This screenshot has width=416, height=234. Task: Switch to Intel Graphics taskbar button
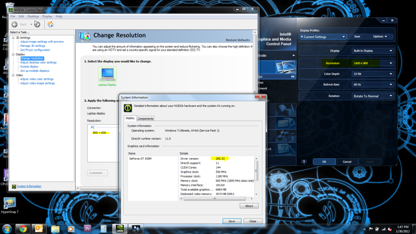[136, 229]
